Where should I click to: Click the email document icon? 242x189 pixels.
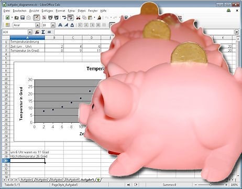[28, 17]
